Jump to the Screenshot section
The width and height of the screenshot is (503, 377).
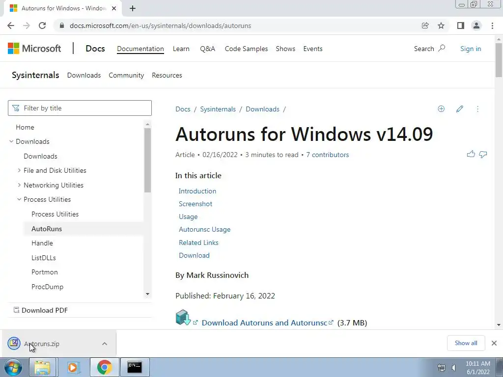point(196,204)
